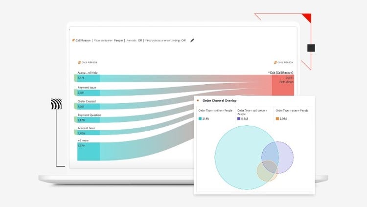
Task: Click the right CALL REASON column icon
Action: click(276, 62)
